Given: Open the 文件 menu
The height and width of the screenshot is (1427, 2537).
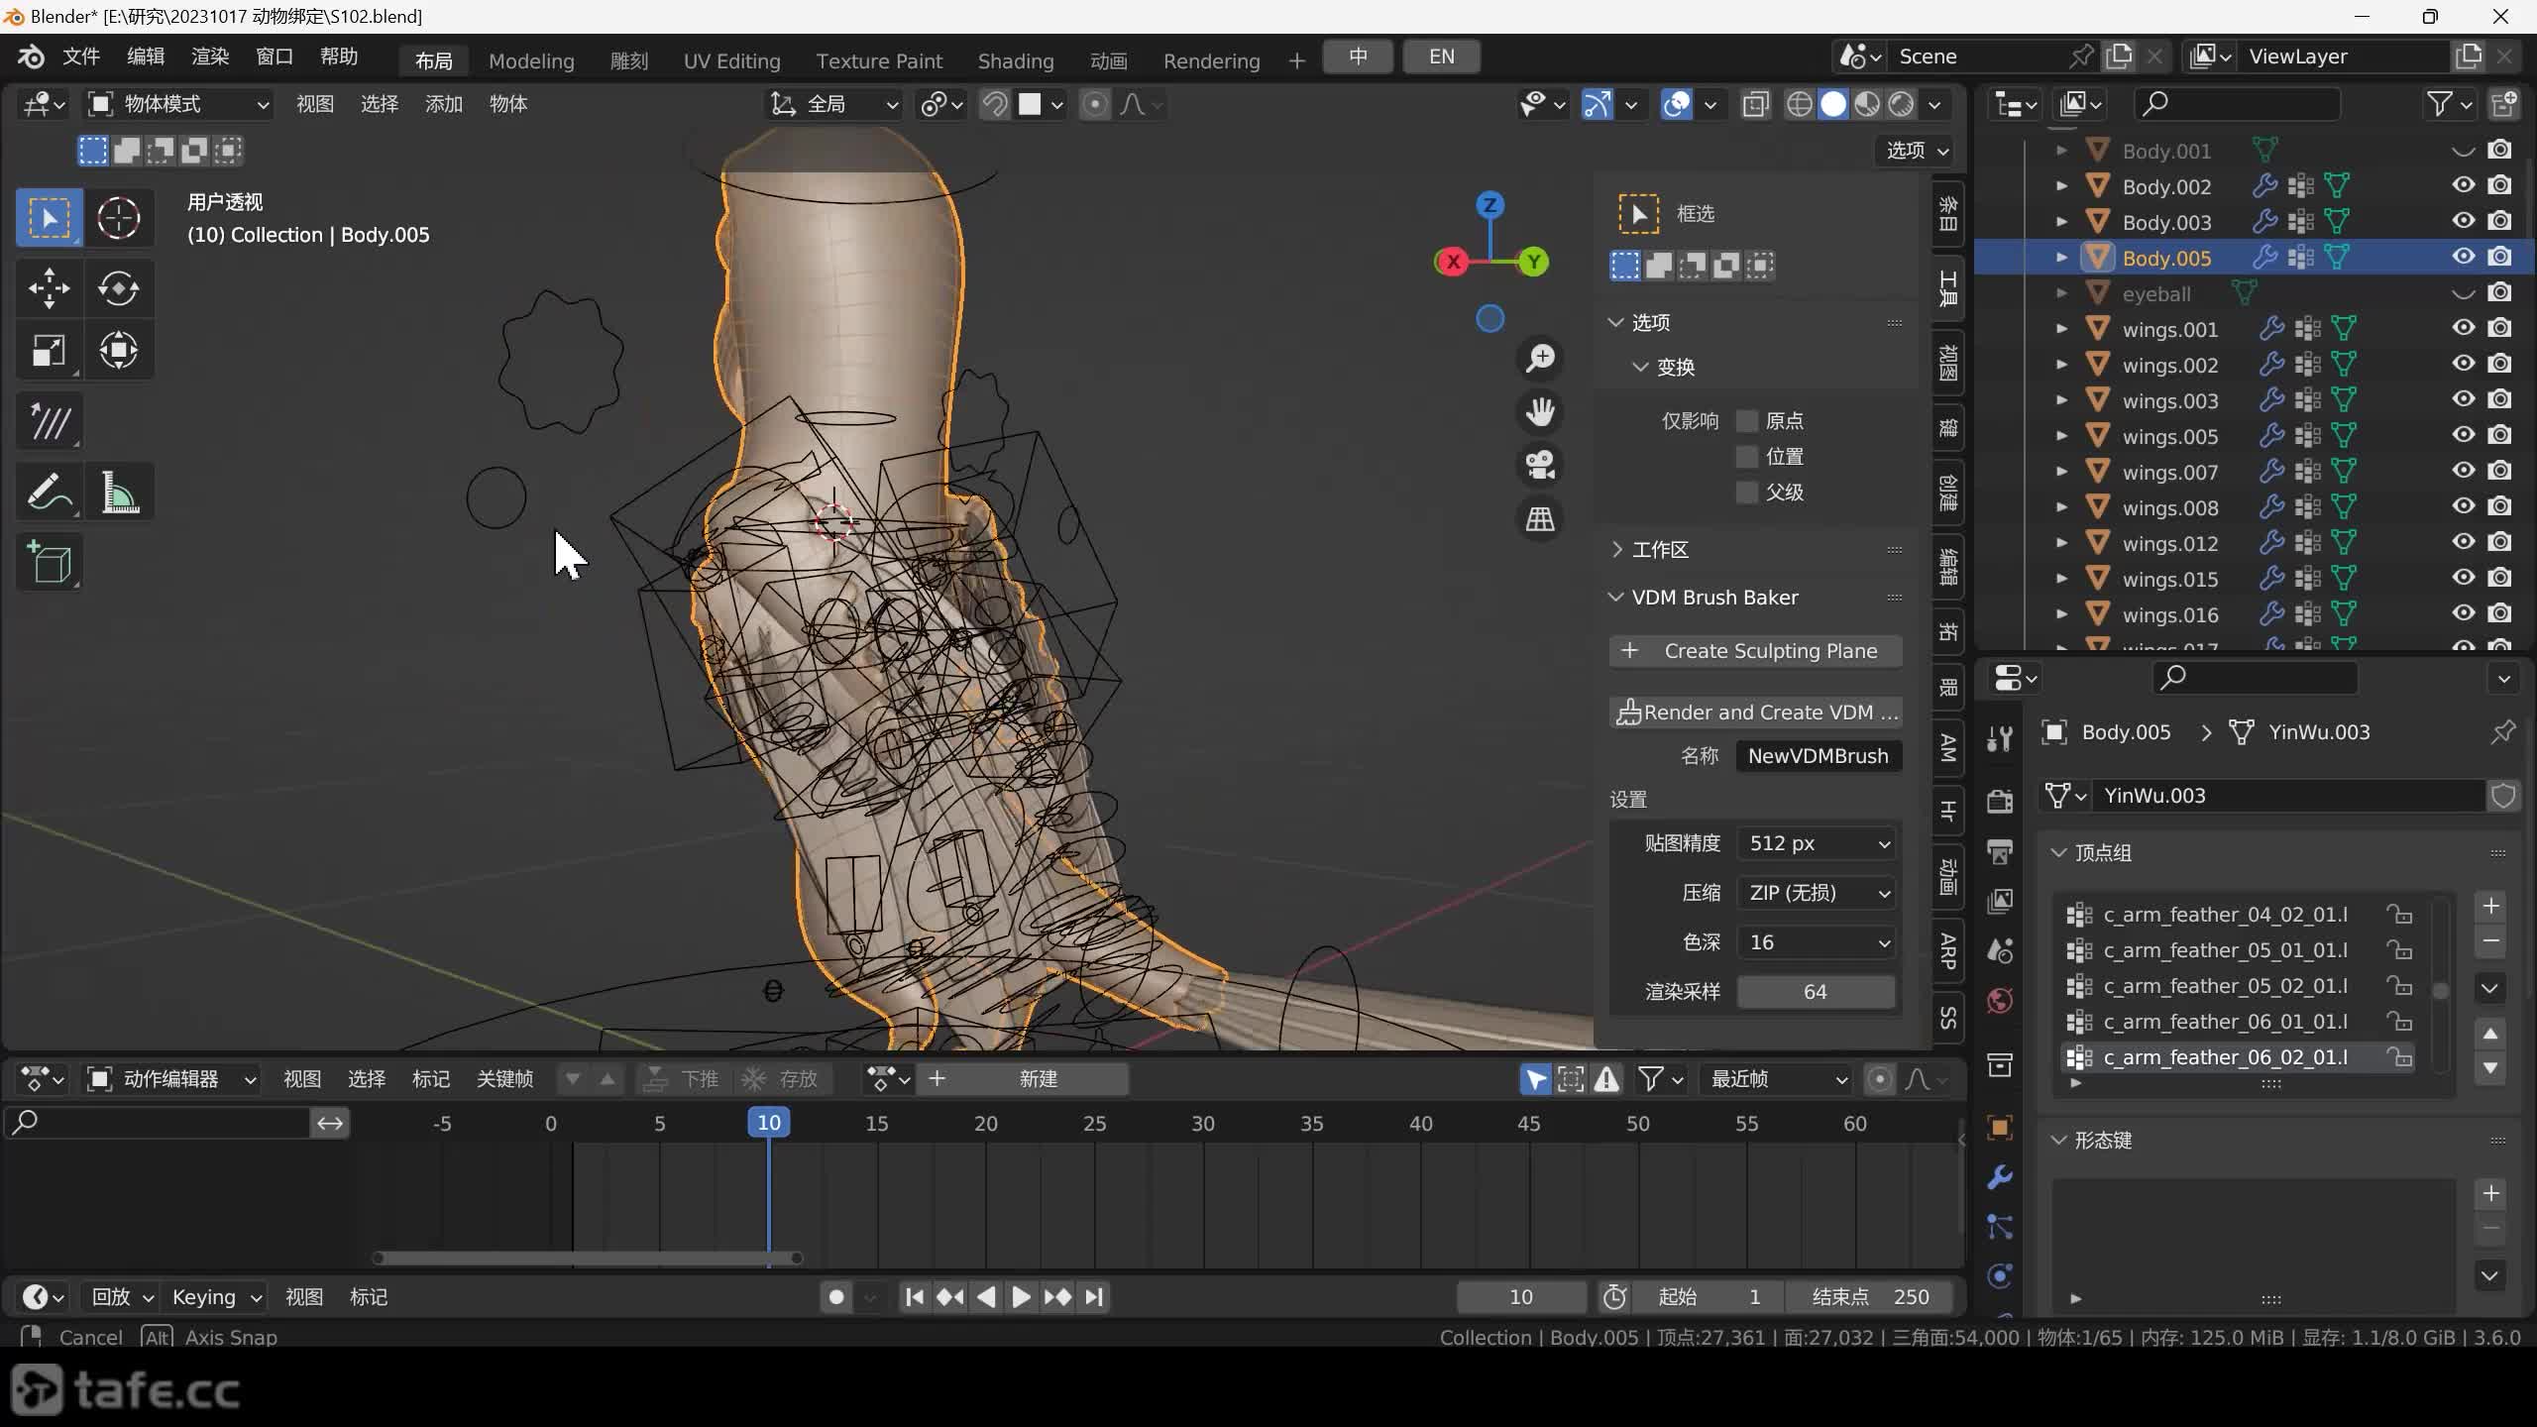Looking at the screenshot, I should coord(81,56).
